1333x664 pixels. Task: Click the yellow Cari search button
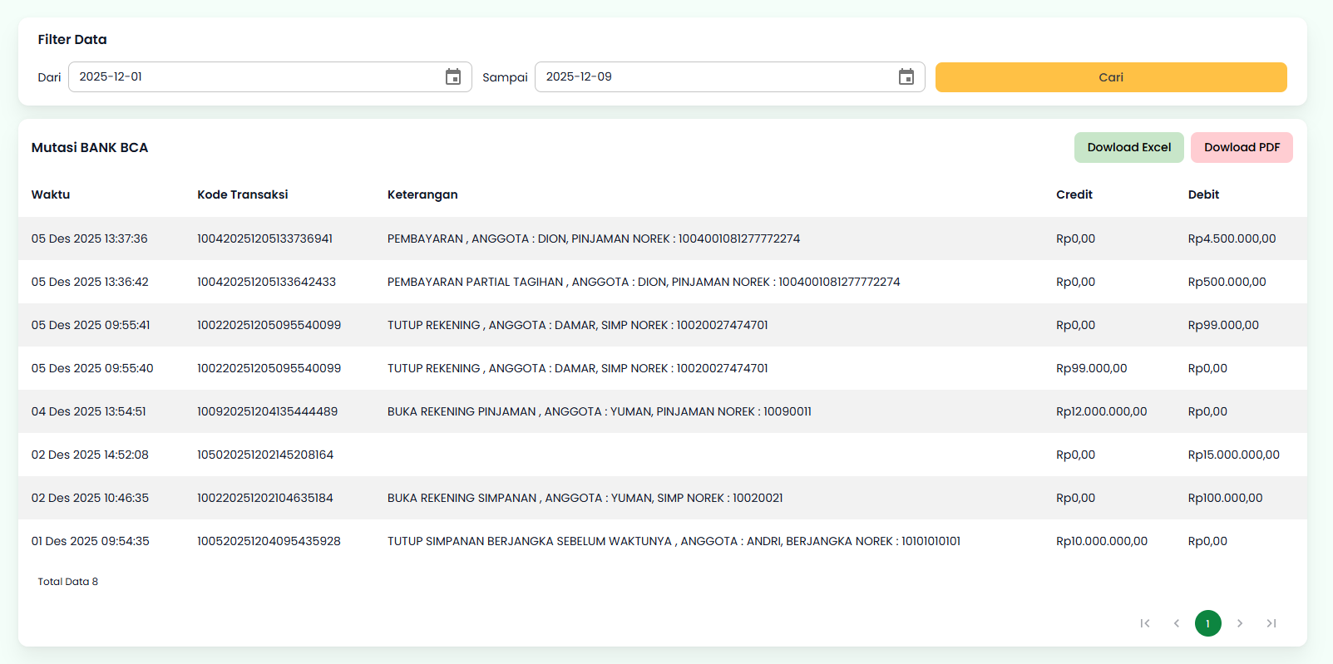pyautogui.click(x=1111, y=77)
